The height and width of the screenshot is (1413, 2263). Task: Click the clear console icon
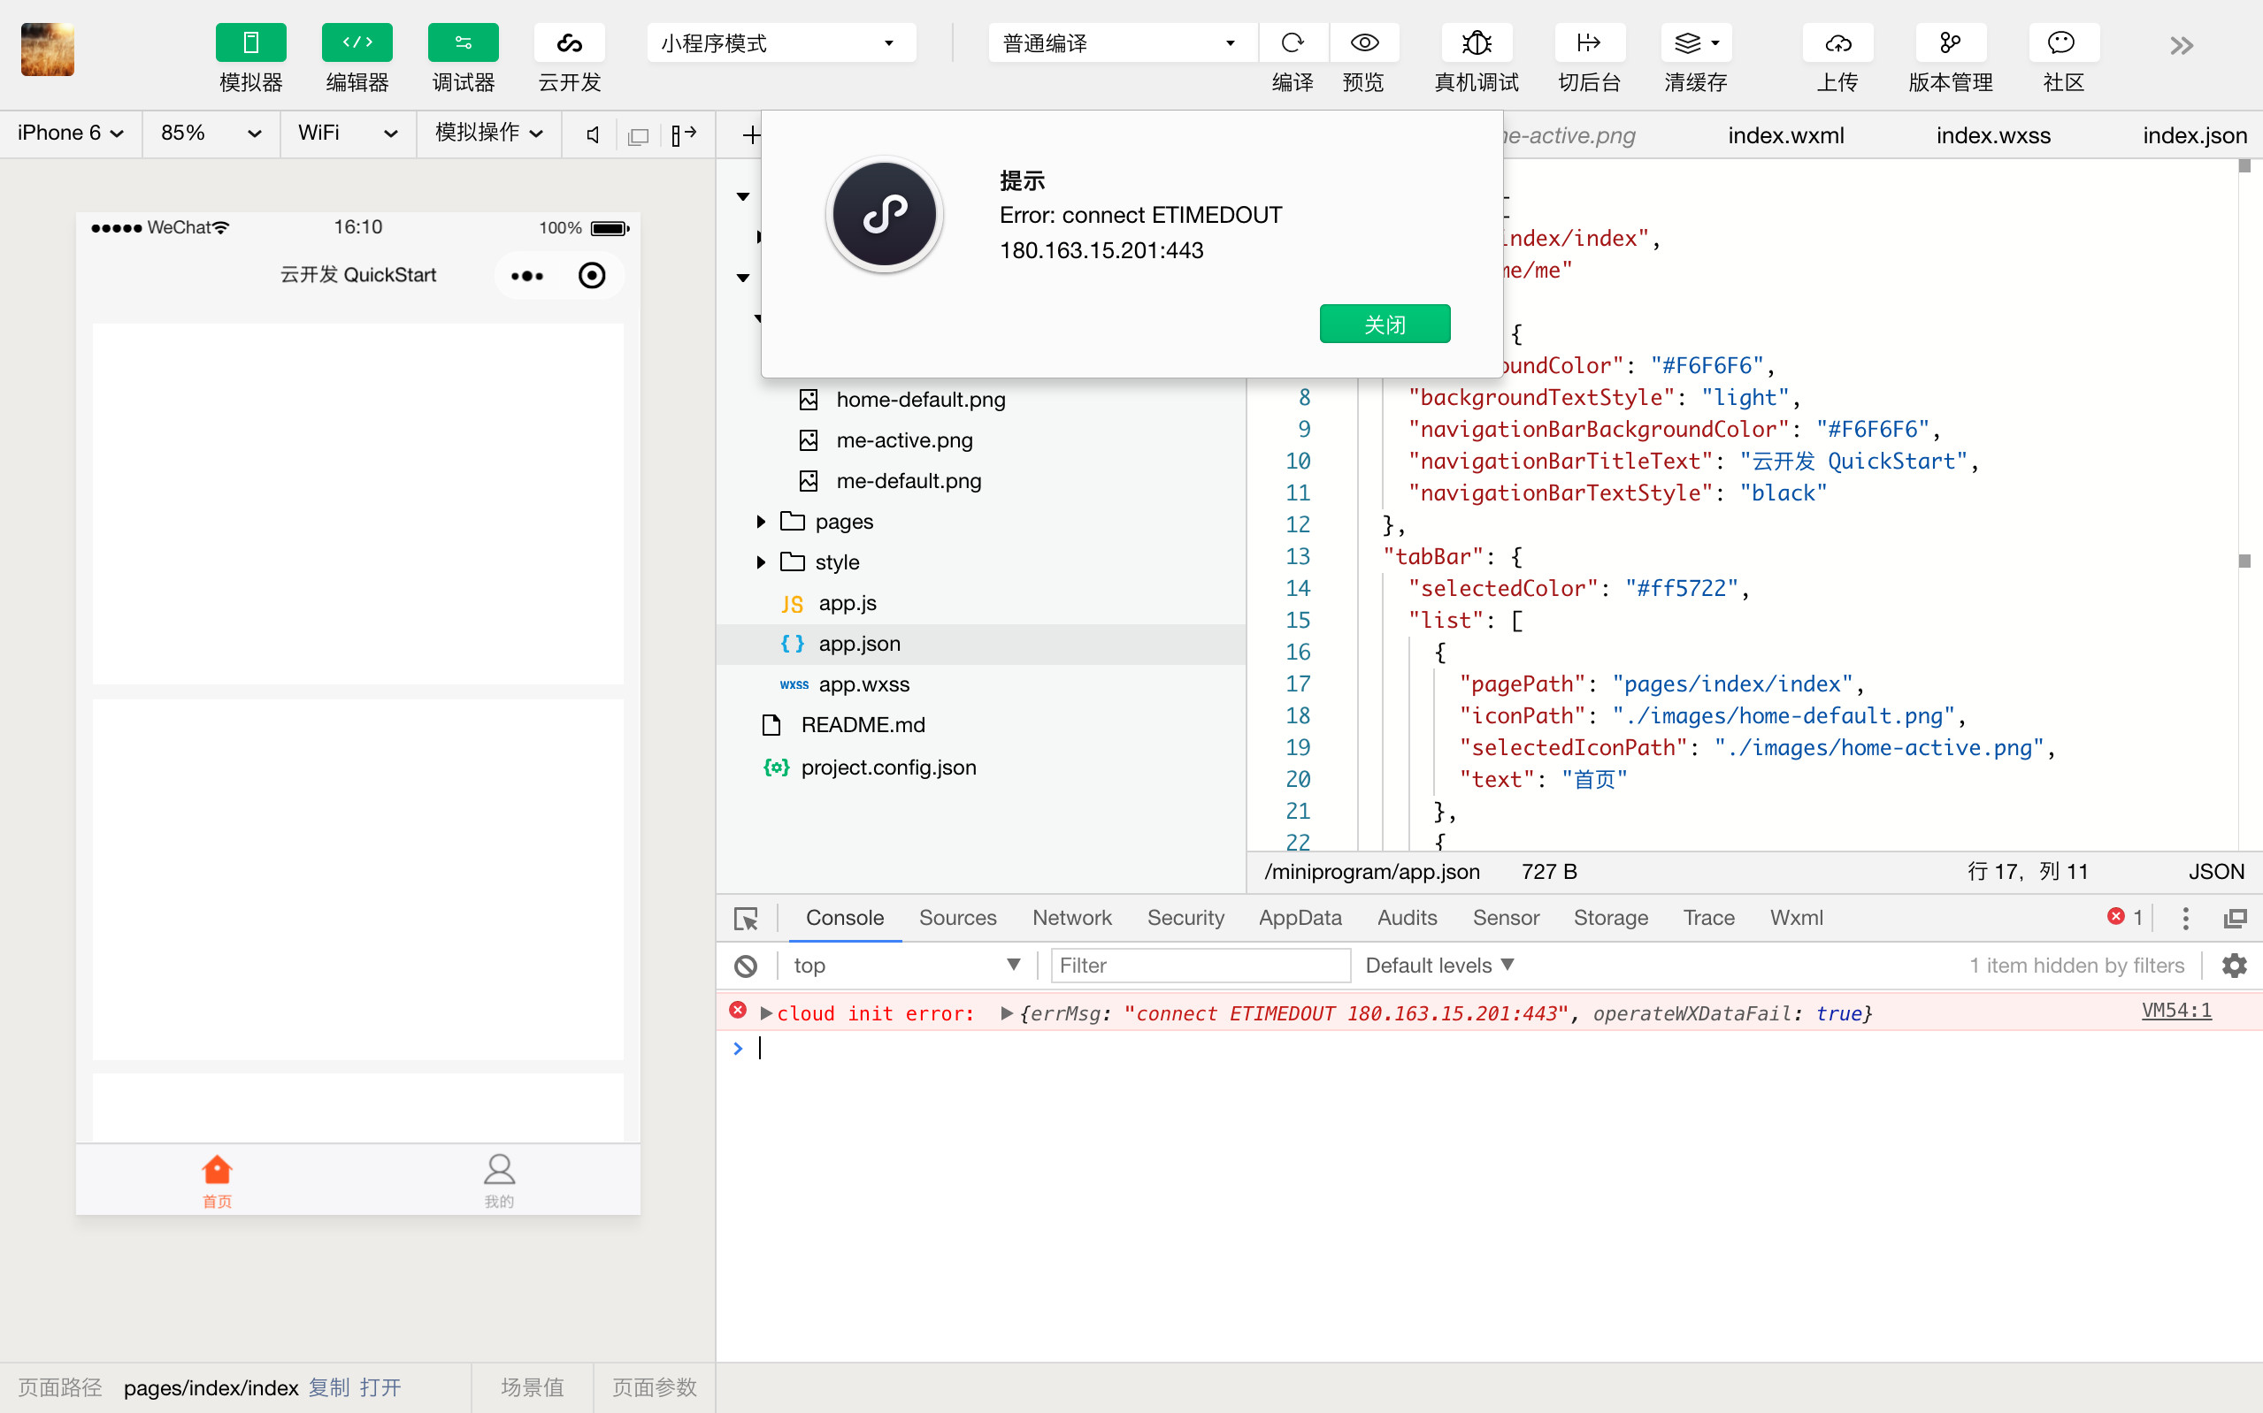[746, 966]
